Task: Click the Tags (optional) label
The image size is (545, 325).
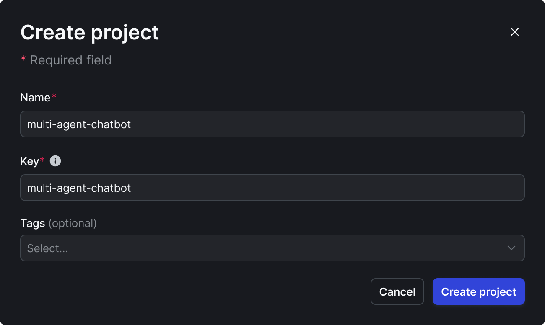Action: 59,223
